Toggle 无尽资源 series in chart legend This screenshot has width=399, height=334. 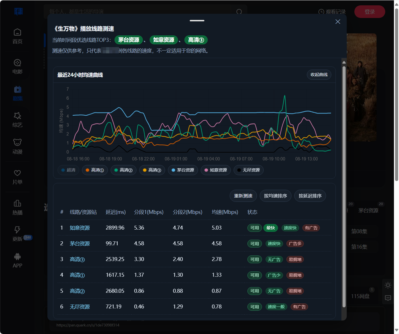248,170
